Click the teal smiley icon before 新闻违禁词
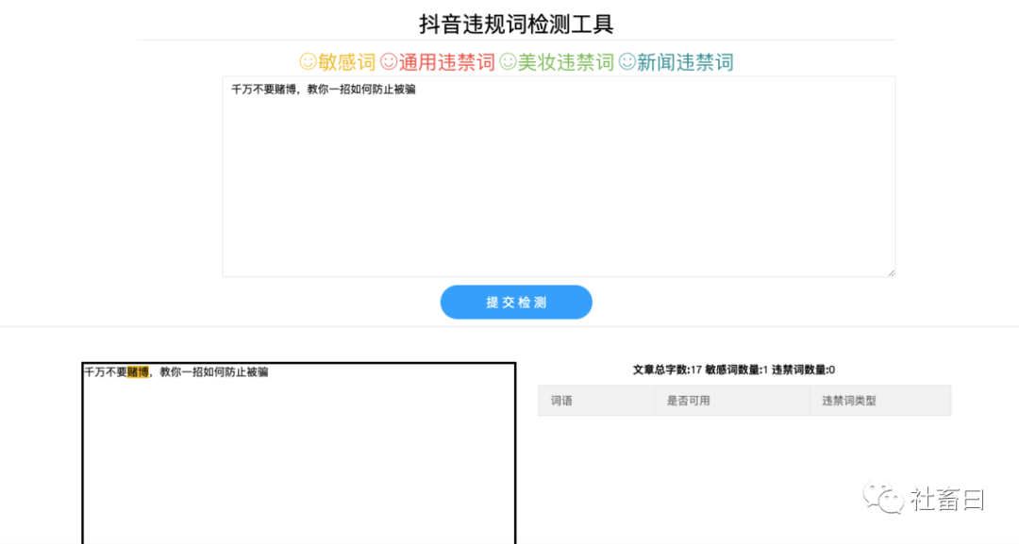 (x=627, y=61)
